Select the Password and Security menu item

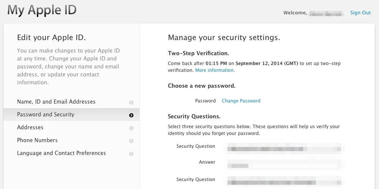[45, 115]
